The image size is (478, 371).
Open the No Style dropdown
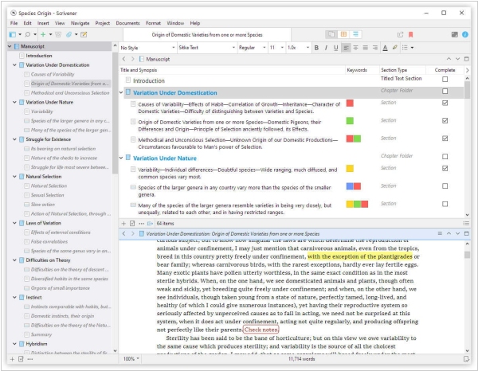(x=147, y=48)
